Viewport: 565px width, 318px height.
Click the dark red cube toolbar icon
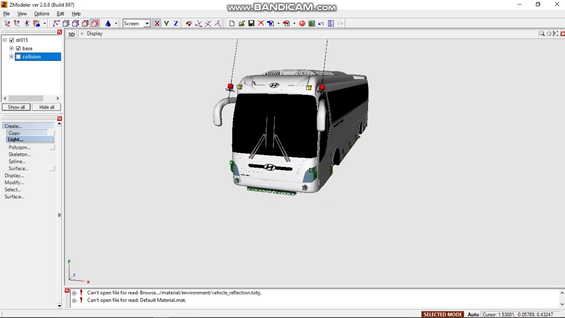[86, 23]
